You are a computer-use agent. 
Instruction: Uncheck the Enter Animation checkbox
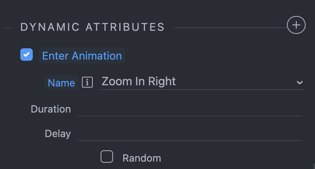pos(27,55)
